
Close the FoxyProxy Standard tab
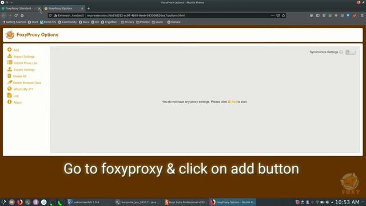click(39, 9)
